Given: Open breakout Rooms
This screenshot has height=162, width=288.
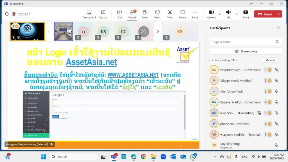Looking at the screenshot, I should point(182,14).
